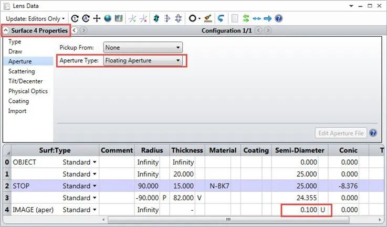Image resolution: width=387 pixels, height=227 pixels.
Task: Click the blue right-arrow toolbar icon
Action: coord(268,18)
